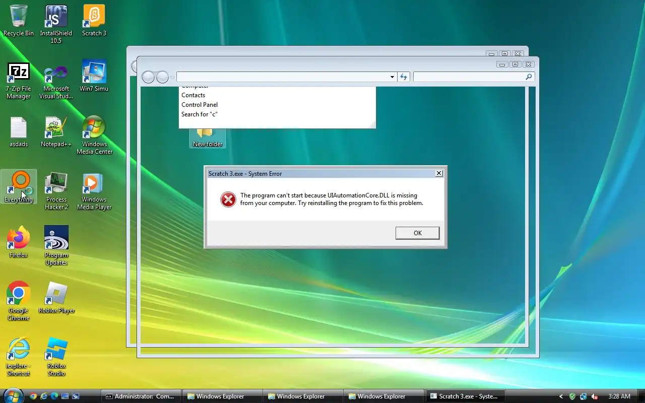Screen dimensions: 645x403
Task: Click the Back button in front Explorer window
Action: coord(148,77)
